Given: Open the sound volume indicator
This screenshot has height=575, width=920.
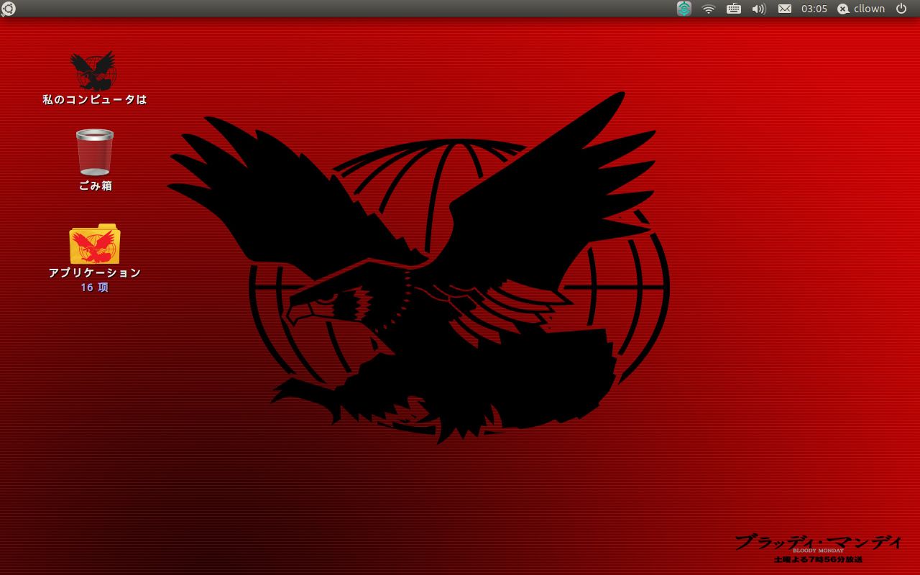Looking at the screenshot, I should click(x=759, y=9).
